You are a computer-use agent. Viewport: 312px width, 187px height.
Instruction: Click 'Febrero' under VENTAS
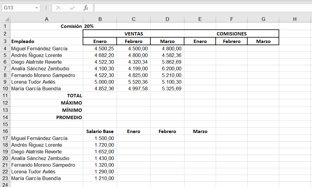point(134,41)
